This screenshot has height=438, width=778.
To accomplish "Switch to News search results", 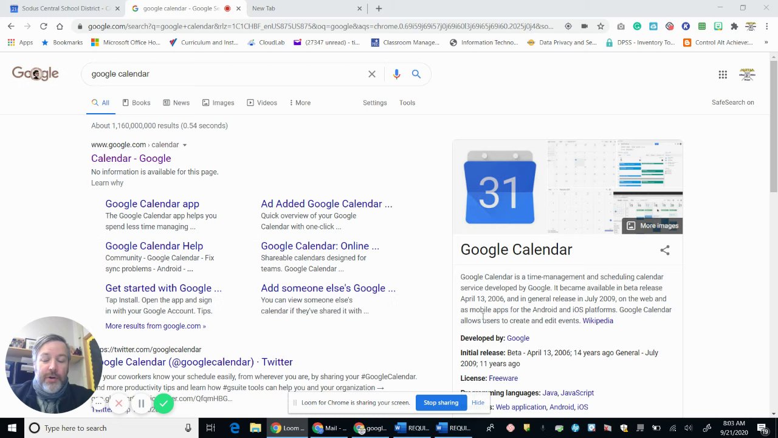I will (x=176, y=103).
